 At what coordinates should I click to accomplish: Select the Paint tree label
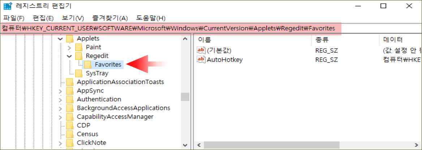pyautogui.click(x=93, y=47)
